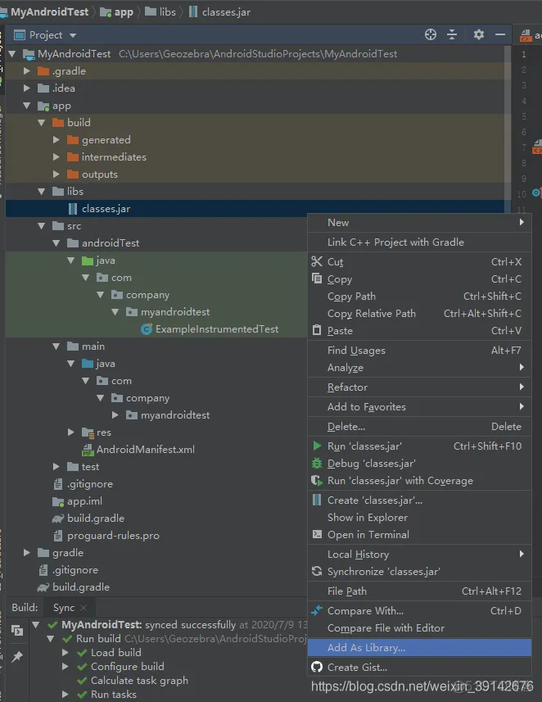The height and width of the screenshot is (702, 542).
Task: Expand the outputs folder
Action: pyautogui.click(x=56, y=174)
